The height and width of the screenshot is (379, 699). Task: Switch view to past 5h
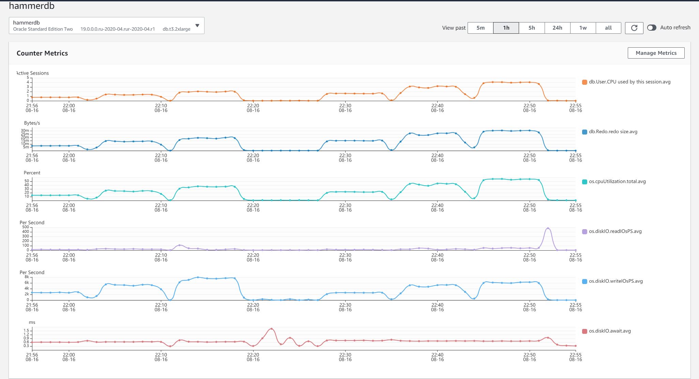(531, 28)
